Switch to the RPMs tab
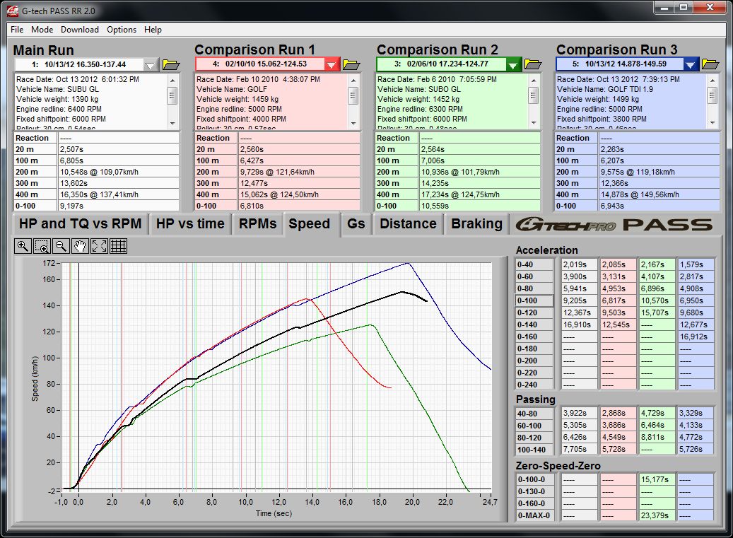This screenshot has height=538, width=733. (257, 224)
